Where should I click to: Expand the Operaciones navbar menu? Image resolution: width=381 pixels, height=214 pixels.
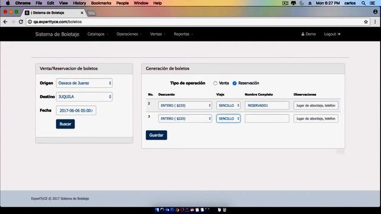[x=129, y=34]
